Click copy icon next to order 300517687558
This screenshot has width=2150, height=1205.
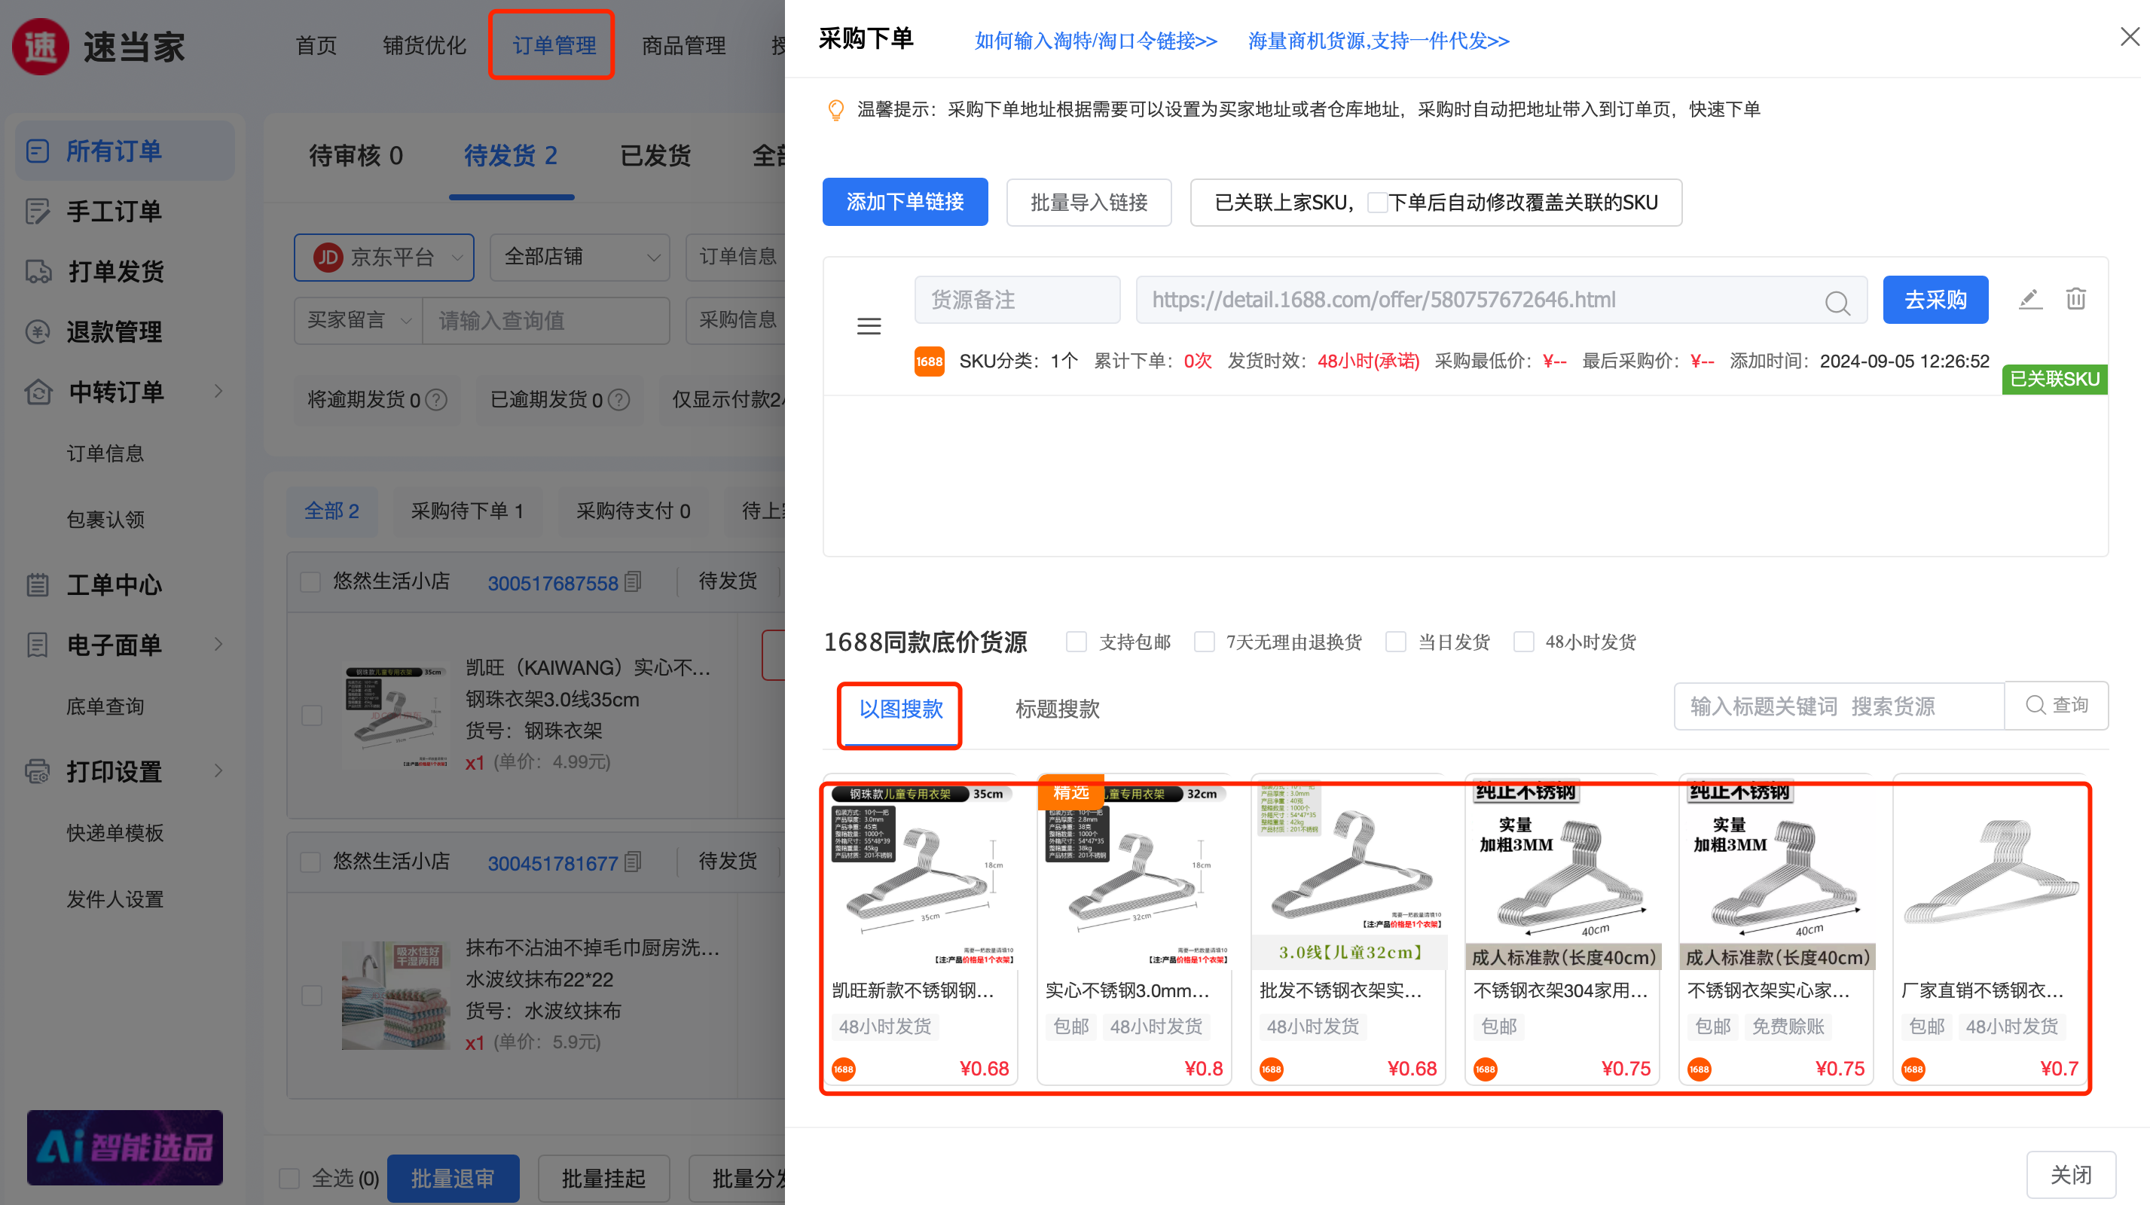coord(634,581)
